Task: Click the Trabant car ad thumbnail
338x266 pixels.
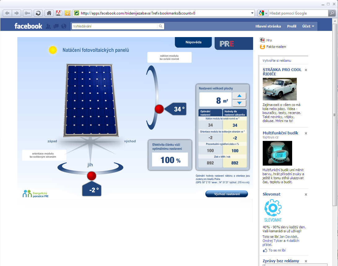Action: point(279,89)
